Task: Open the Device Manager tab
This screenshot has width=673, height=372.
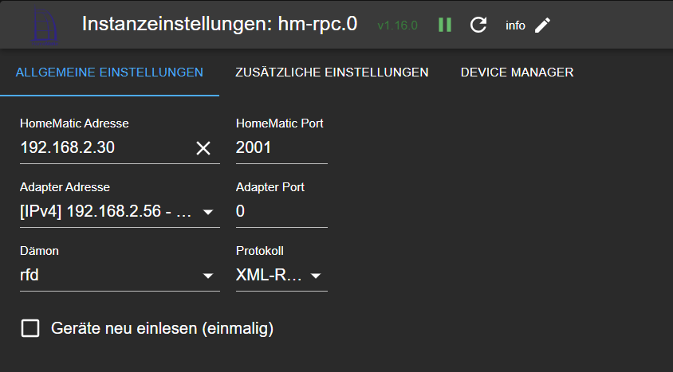Action: tap(518, 72)
